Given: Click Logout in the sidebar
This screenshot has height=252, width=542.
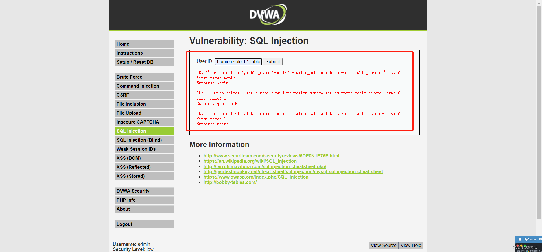Looking at the screenshot, I should [144, 224].
